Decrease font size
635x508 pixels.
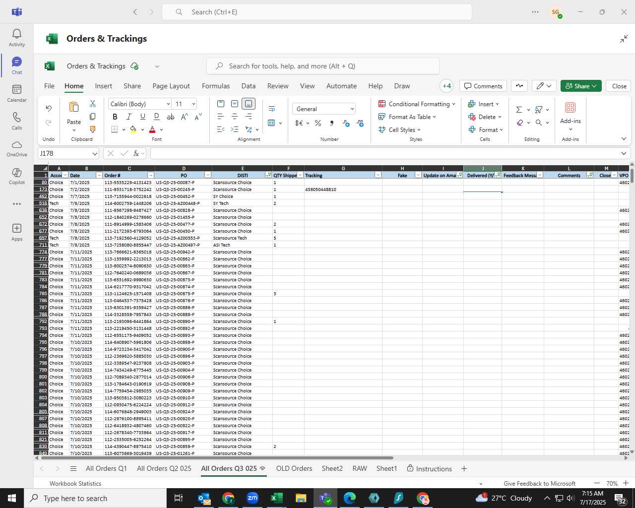(x=198, y=117)
